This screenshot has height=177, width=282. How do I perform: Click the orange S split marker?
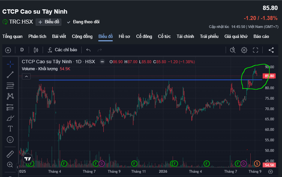(x=257, y=164)
